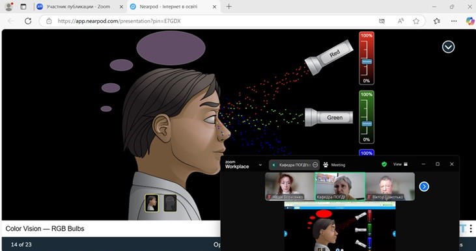Screen dimensions: 476x251
Task: Select the Nearpod browser tab
Action: pyautogui.click(x=173, y=7)
